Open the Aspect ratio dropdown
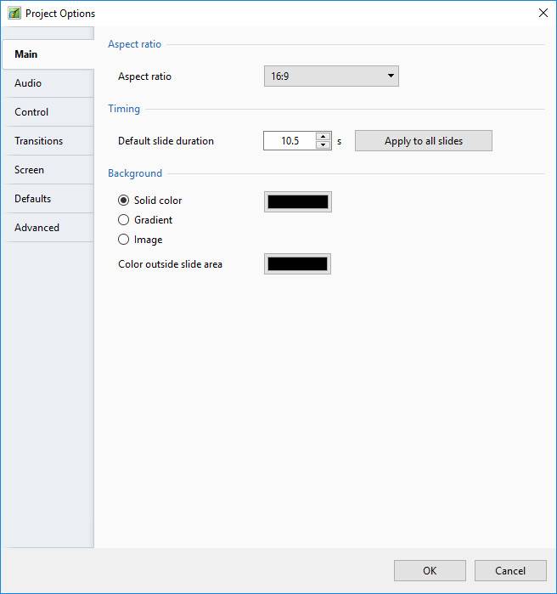Image resolution: width=557 pixels, height=594 pixels. (331, 76)
